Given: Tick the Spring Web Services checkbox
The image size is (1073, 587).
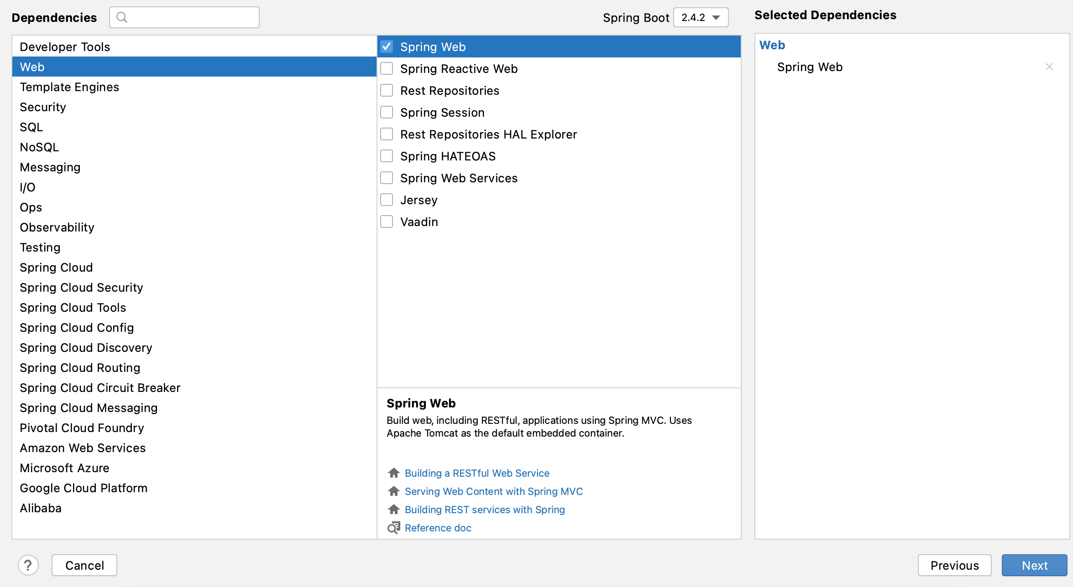Looking at the screenshot, I should (x=387, y=178).
